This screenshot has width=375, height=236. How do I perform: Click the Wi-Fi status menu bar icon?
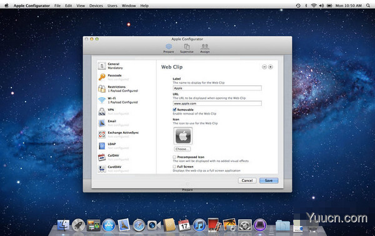pyautogui.click(x=314, y=6)
